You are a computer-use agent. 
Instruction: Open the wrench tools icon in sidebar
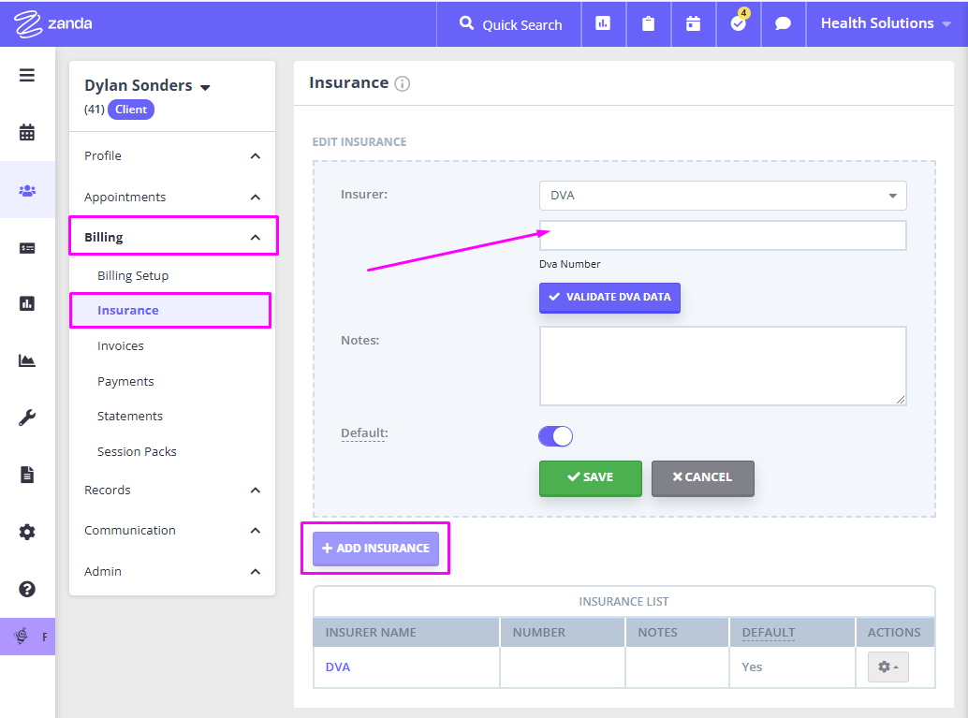coord(27,418)
